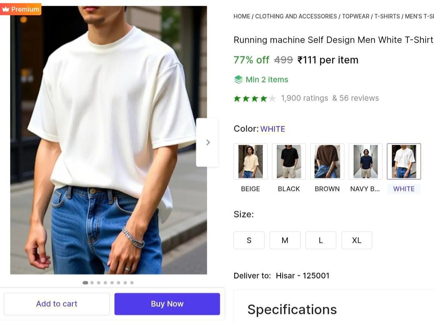Choose size M
The image size is (434, 324).
[285, 240]
